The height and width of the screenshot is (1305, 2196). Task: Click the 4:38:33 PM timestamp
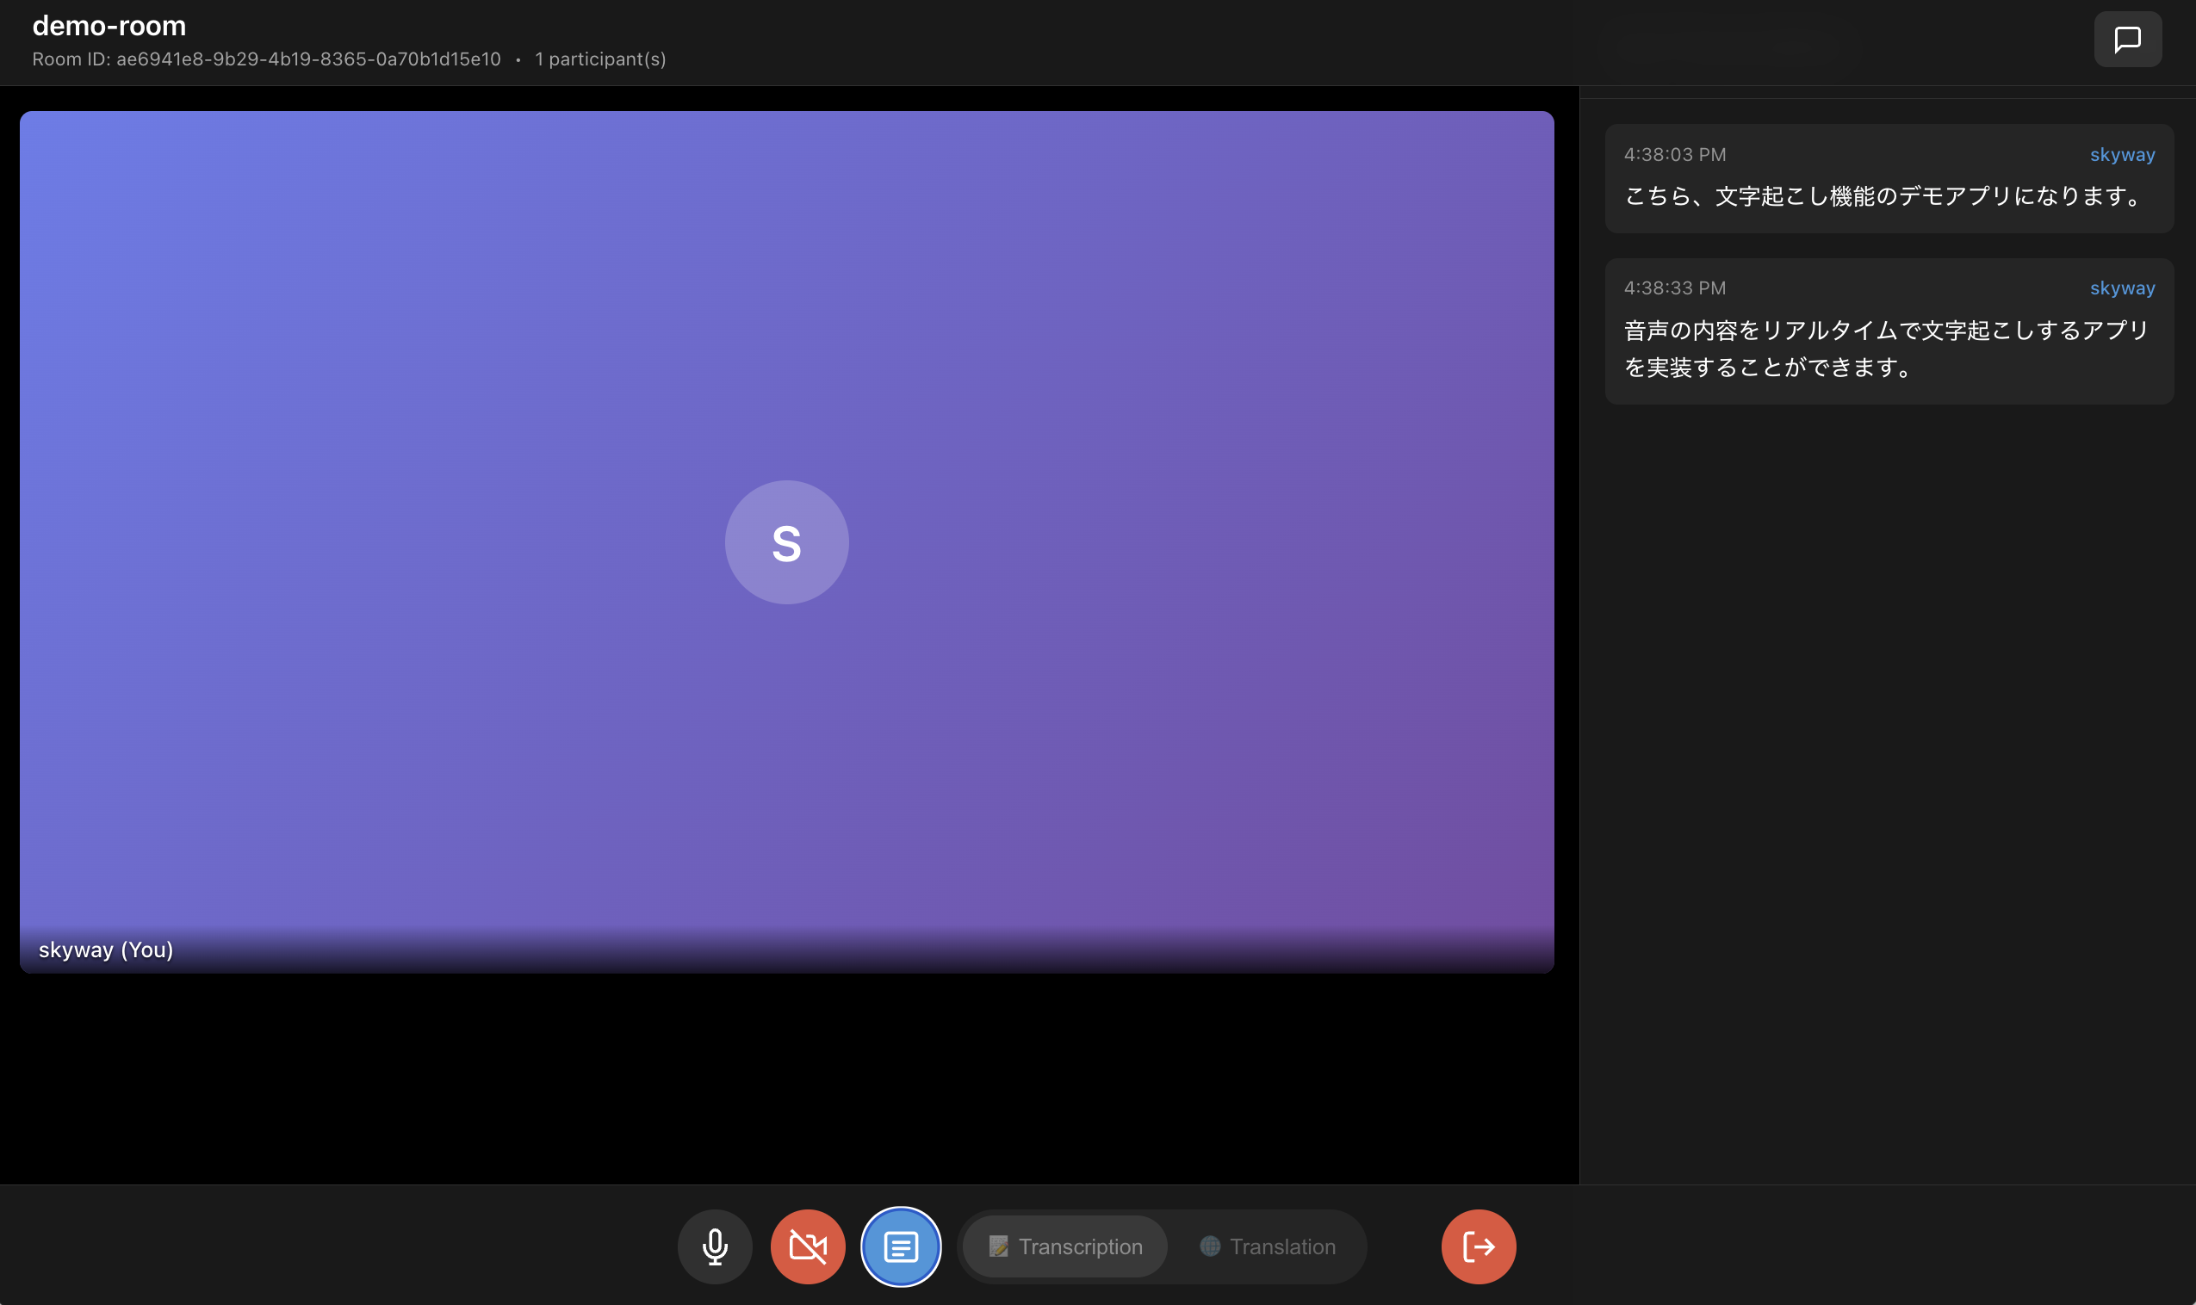1673,288
